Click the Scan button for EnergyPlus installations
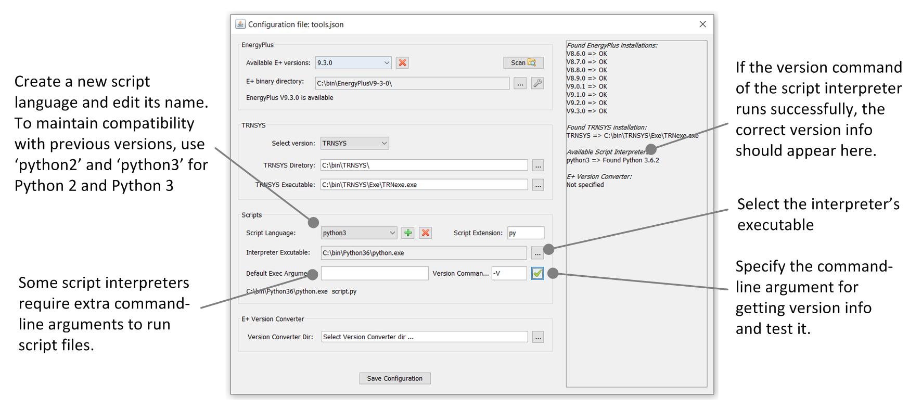922x410 pixels. tap(523, 62)
